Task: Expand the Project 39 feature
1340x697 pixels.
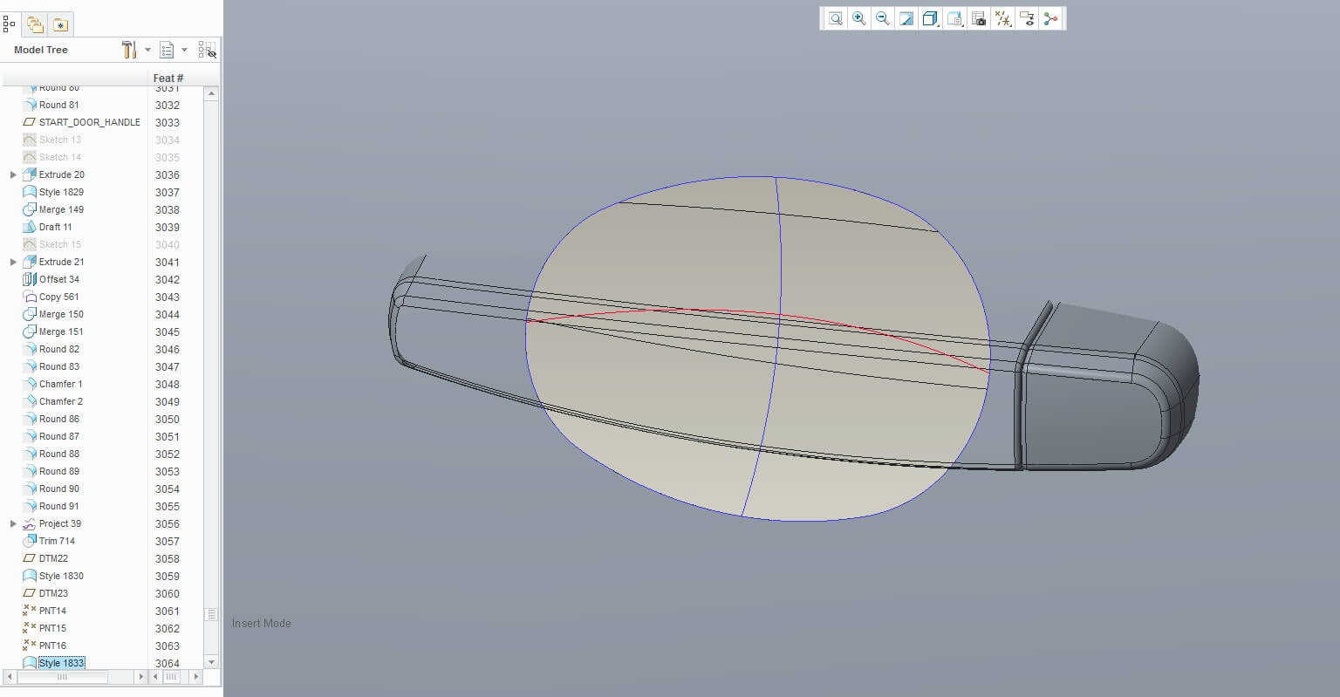Action: tap(13, 523)
